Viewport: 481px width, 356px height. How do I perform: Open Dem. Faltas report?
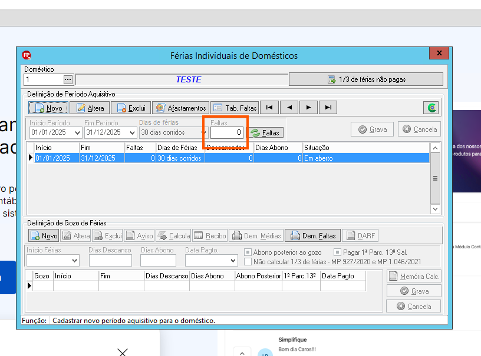(312, 235)
